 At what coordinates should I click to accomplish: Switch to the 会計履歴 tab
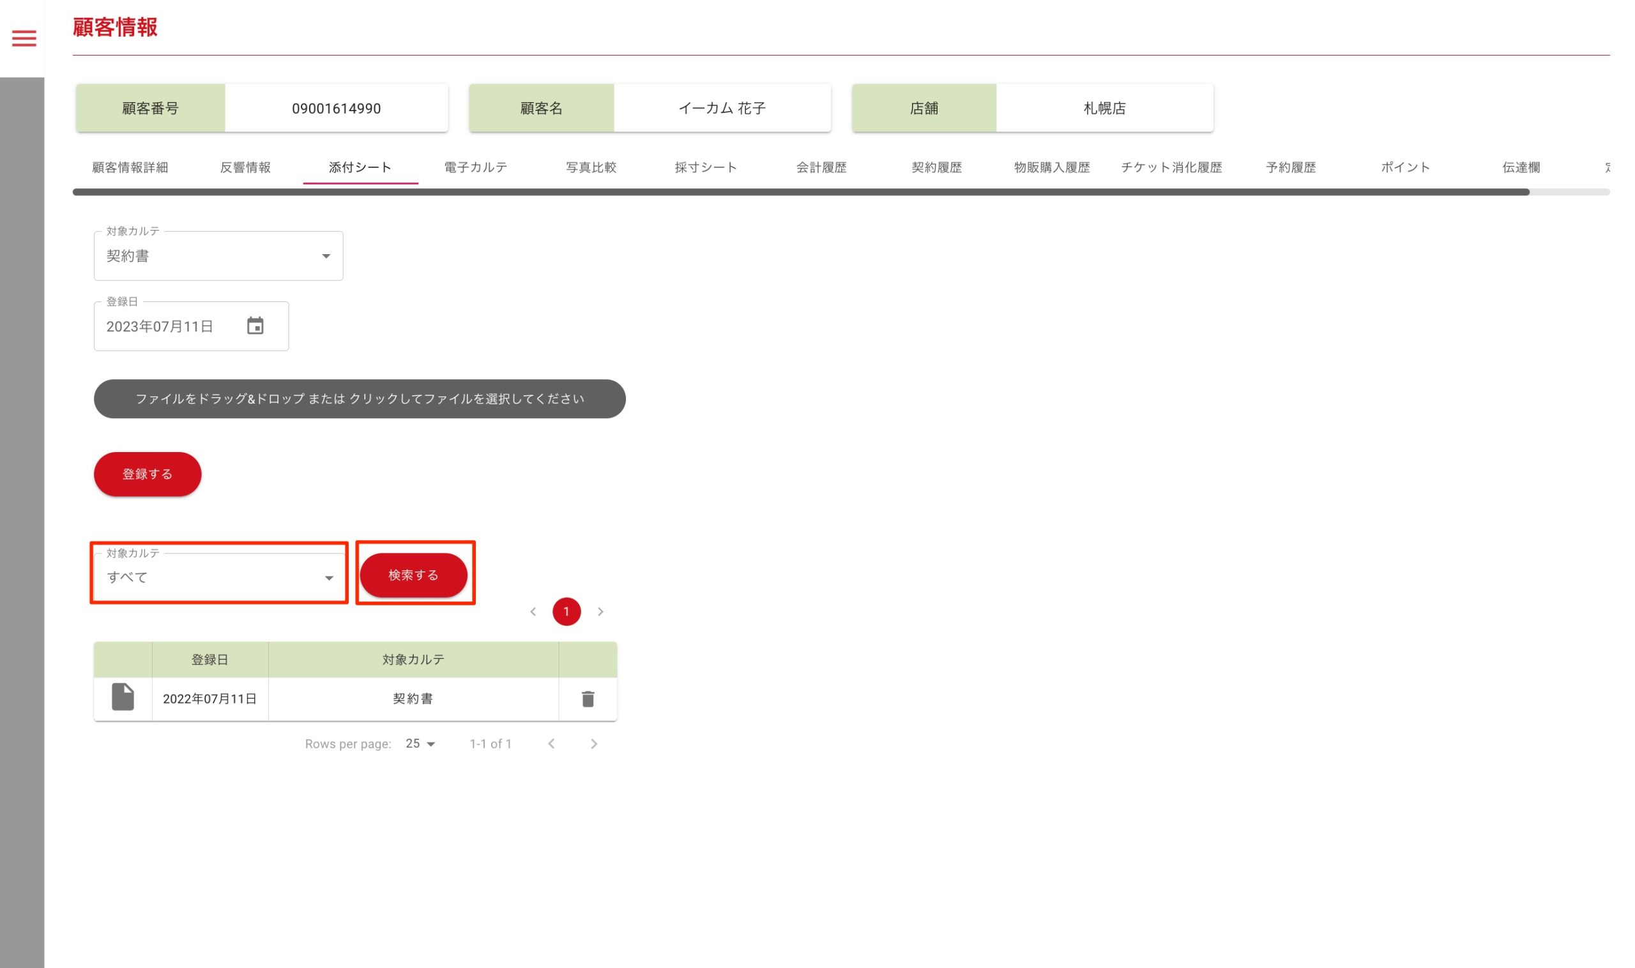click(821, 168)
